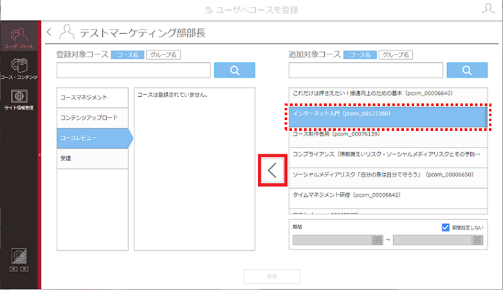Toggle グループ名 filter under 追加対象コース
503x290 pixels.
coord(396,55)
